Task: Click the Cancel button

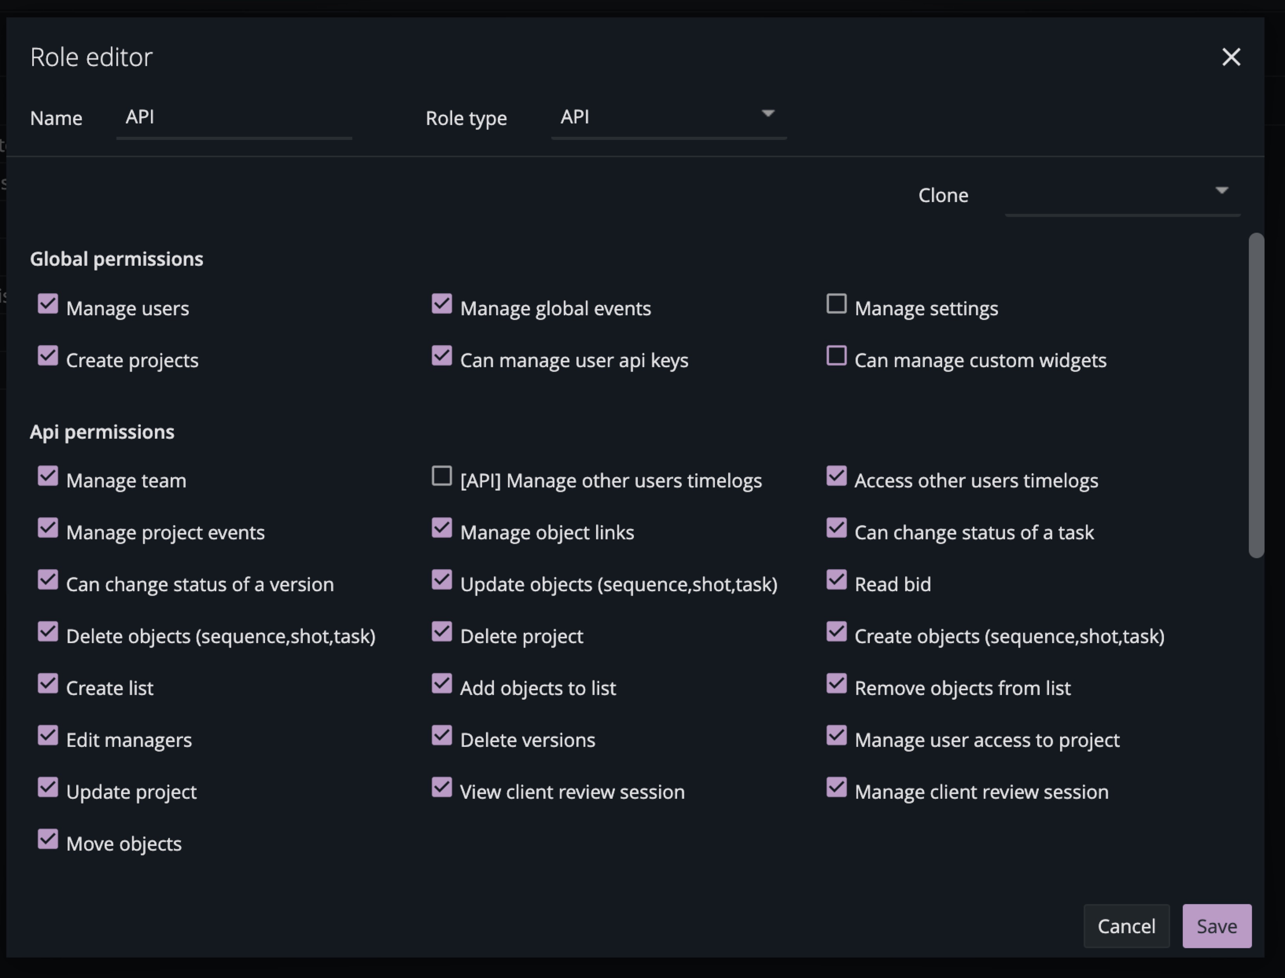Action: (1126, 926)
